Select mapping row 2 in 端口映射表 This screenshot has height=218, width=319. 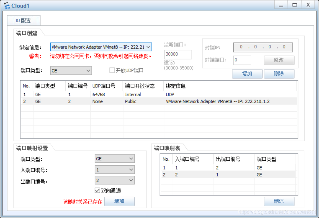tap(228, 174)
